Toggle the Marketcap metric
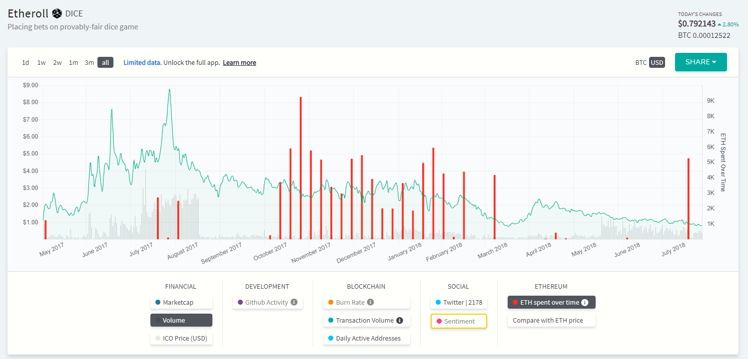Image resolution: width=748 pixels, height=359 pixels. coord(181,302)
